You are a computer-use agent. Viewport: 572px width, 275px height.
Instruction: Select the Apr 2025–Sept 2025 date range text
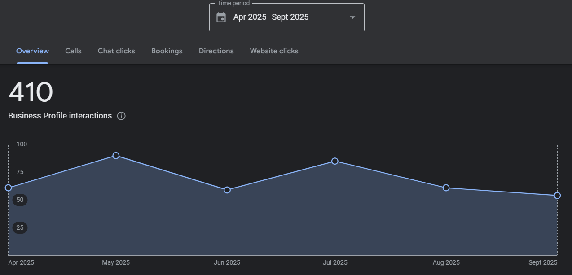271,17
